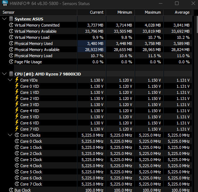This screenshot has height=192, width=198.
Task: Minimize the HWiNFO Sensors Status window
Action: tap(161, 3)
